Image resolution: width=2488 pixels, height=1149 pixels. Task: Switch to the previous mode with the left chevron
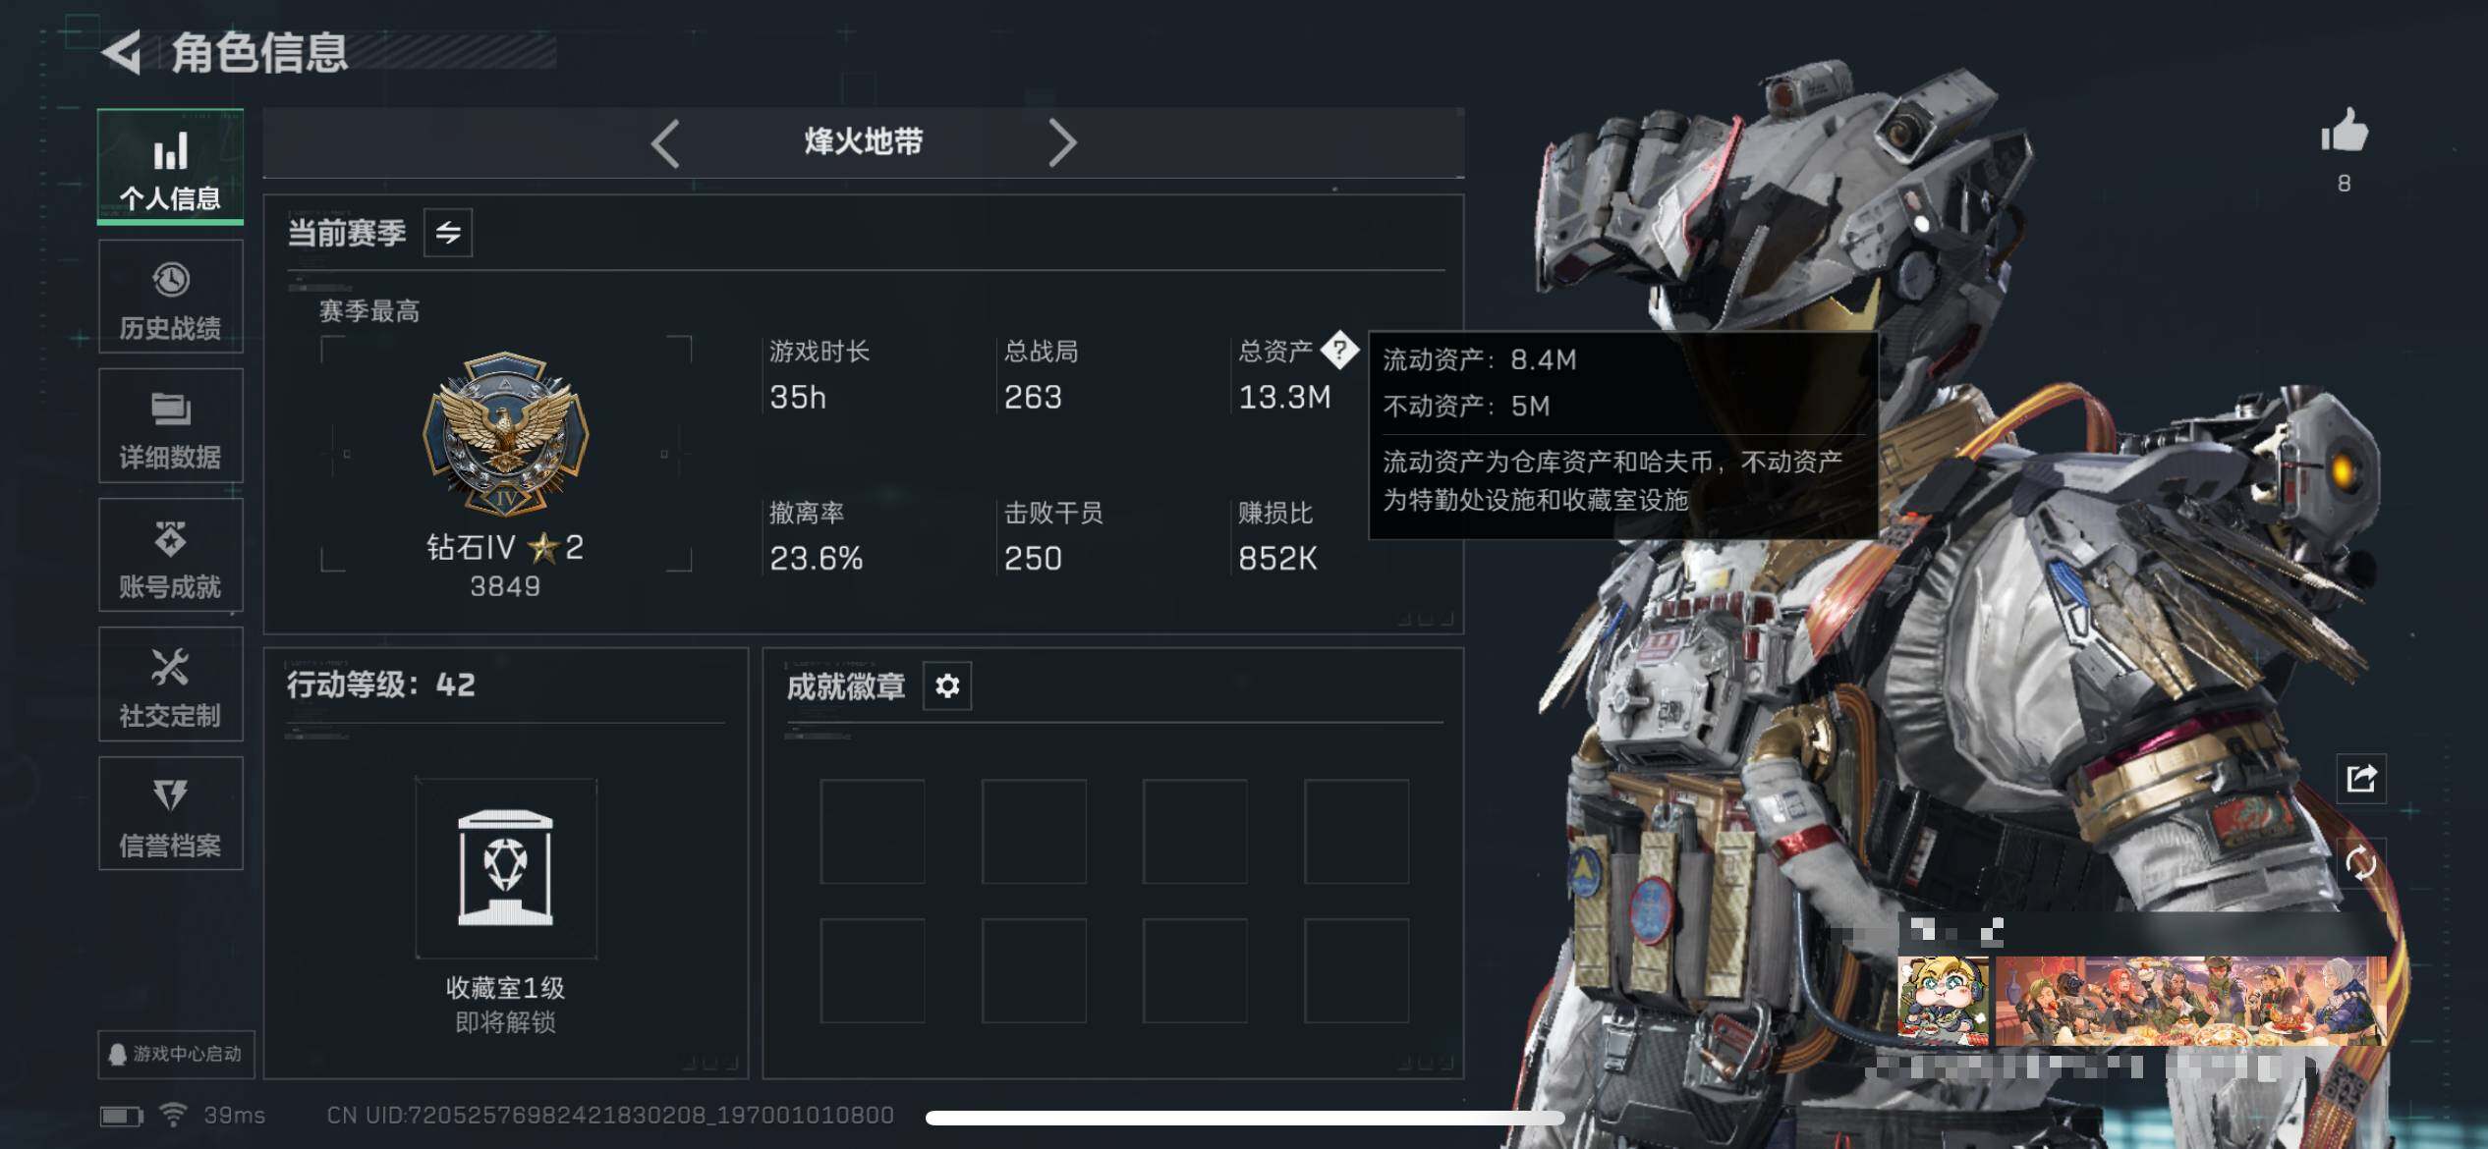665,143
